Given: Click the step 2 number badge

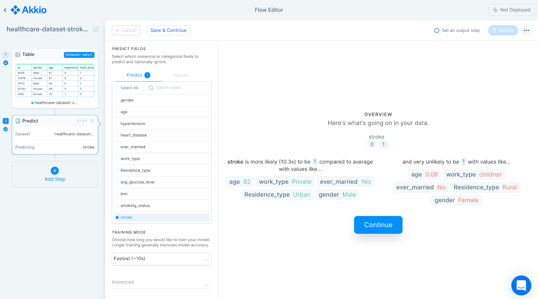Looking at the screenshot, I should [6, 121].
